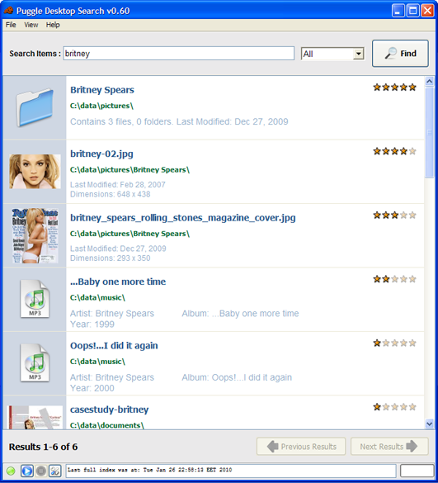This screenshot has width=438, height=483.
Task: Click the results scrollbar down arrow
Action: [x=430, y=424]
